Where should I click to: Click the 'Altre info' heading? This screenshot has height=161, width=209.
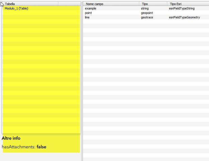coord(11,138)
